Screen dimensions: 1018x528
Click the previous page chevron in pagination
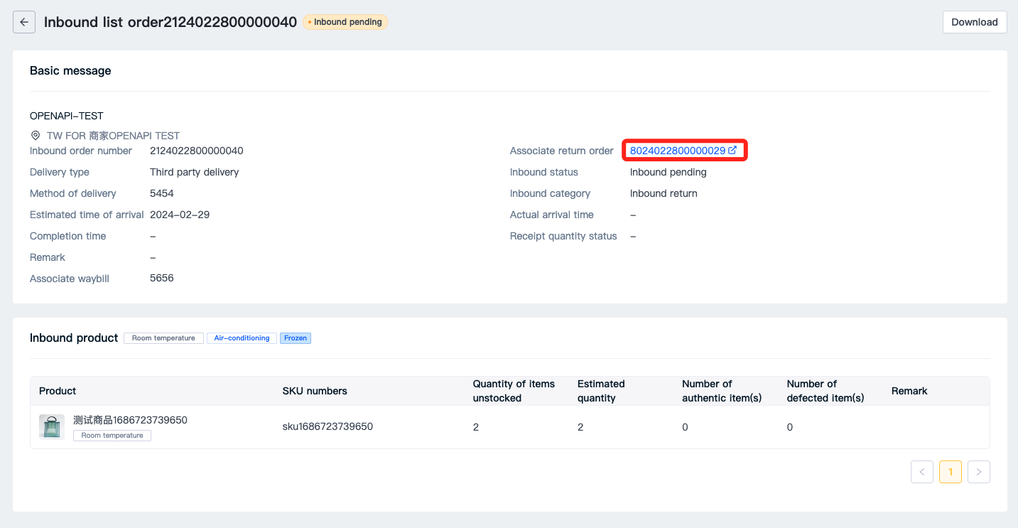pyautogui.click(x=921, y=471)
